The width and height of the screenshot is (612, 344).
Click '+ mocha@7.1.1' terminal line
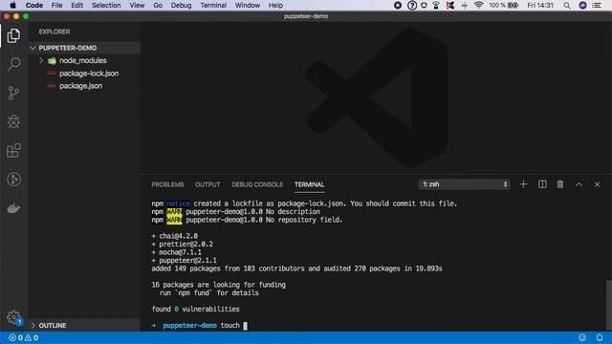click(176, 252)
